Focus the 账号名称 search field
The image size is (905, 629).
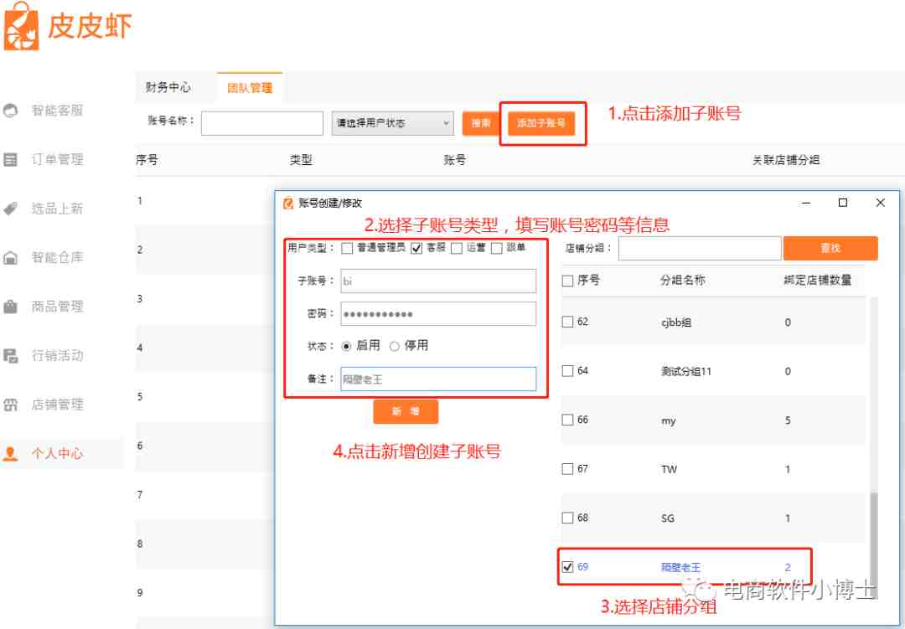point(262,123)
